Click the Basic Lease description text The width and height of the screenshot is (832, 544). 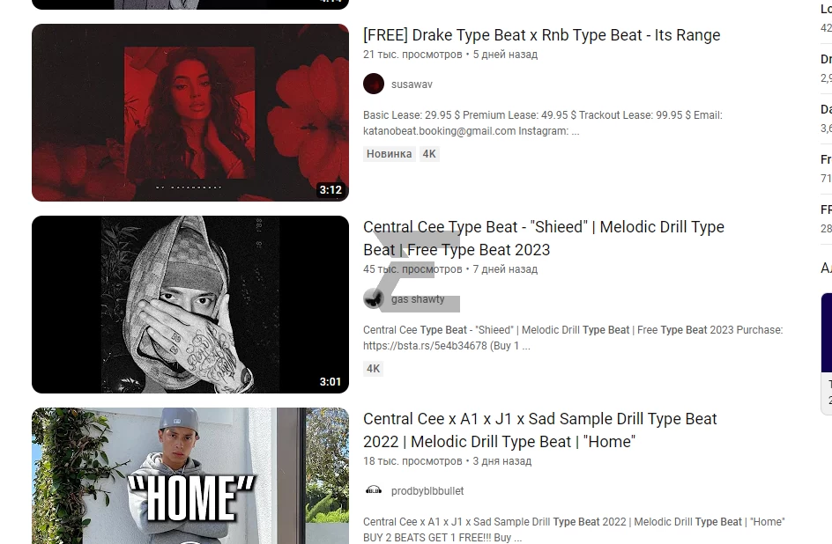coord(542,123)
